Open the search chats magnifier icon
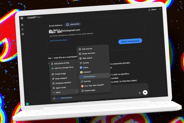Viewport: 184px width, 123px height. [22, 30]
